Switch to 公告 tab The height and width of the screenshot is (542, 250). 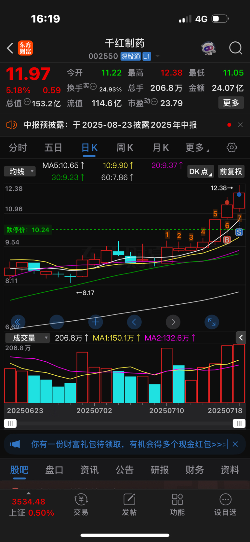125,470
